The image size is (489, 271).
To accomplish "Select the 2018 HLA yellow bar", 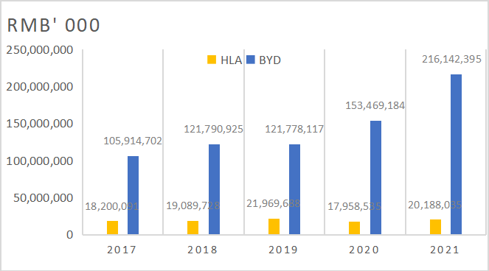I will (x=193, y=228).
